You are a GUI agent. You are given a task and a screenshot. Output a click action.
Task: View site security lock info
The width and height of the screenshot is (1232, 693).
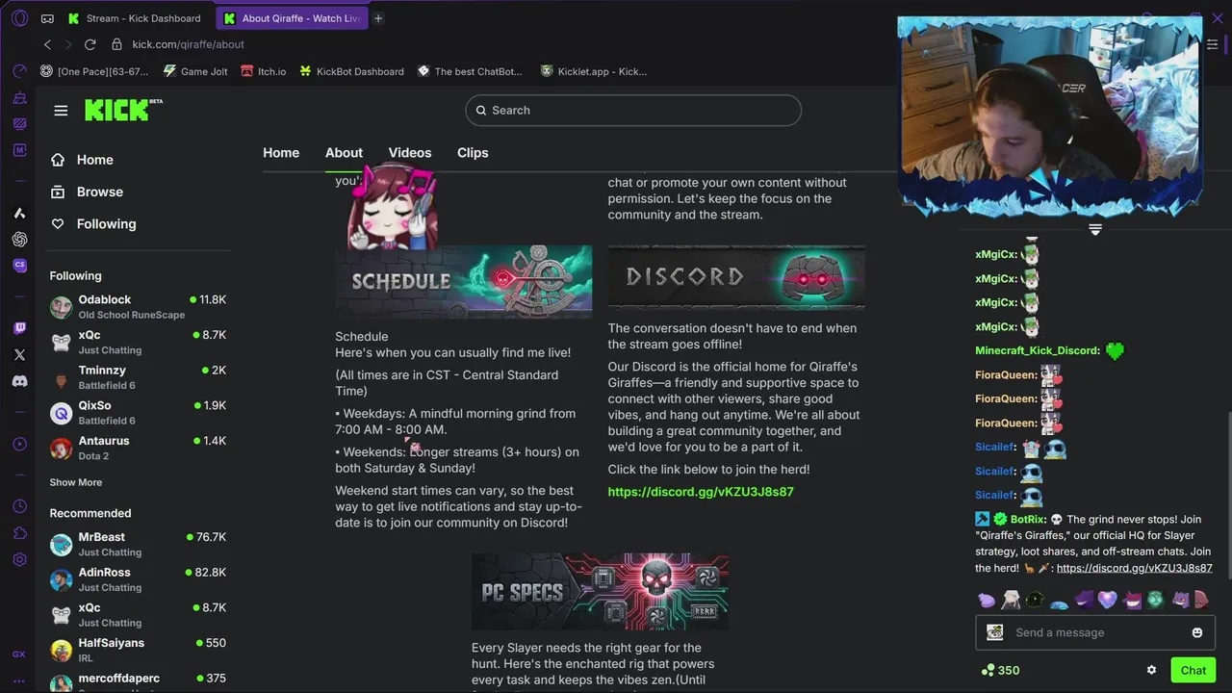coord(116,44)
